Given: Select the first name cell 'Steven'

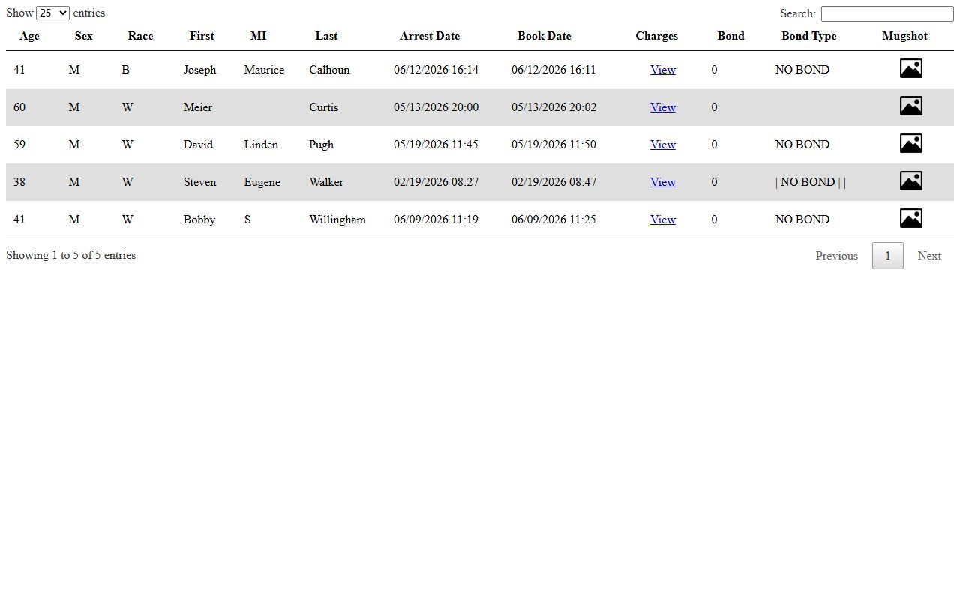Looking at the screenshot, I should [200, 182].
